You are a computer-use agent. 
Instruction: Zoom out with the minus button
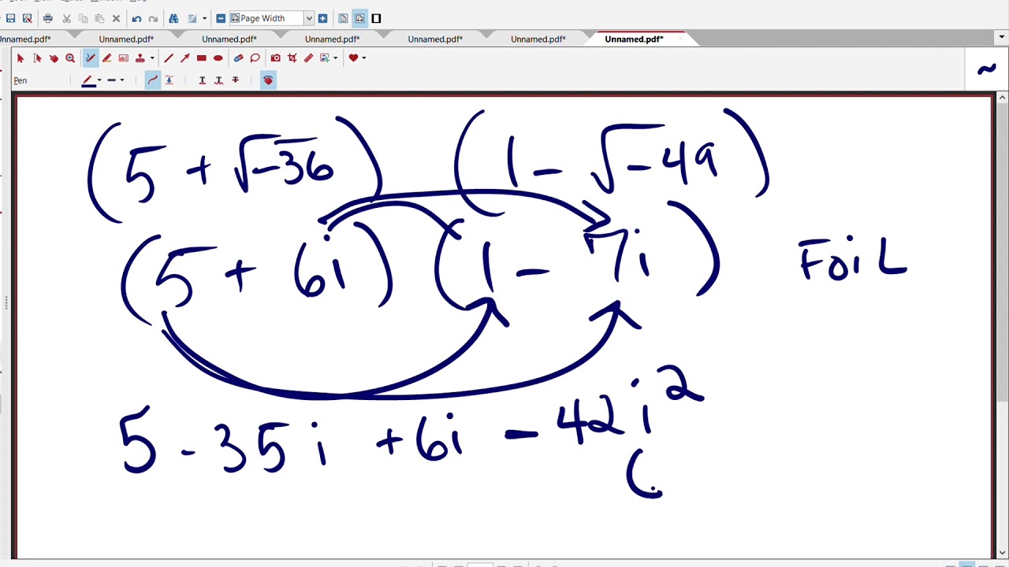pyautogui.click(x=221, y=18)
